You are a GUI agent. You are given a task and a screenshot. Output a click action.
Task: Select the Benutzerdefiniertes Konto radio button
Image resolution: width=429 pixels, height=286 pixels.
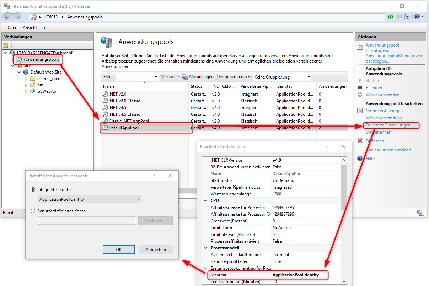[33, 211]
